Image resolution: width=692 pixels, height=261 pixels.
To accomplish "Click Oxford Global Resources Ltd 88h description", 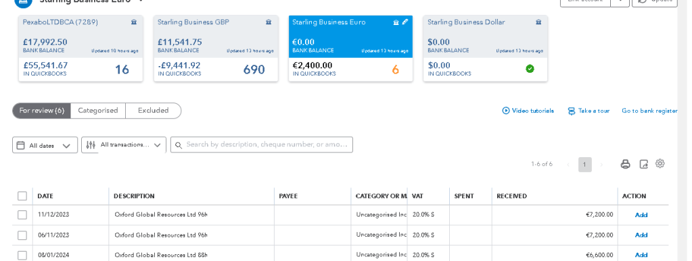I will pyautogui.click(x=160, y=255).
